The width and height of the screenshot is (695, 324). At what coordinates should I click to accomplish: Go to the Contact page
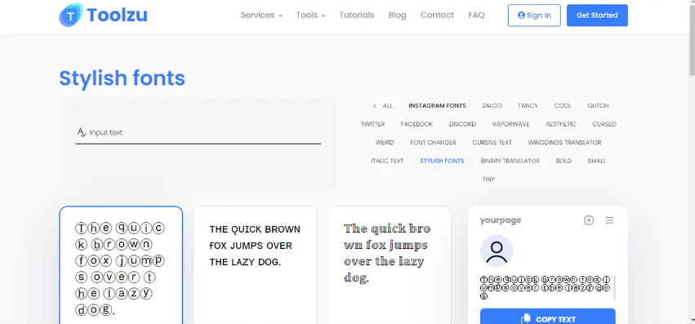(437, 15)
